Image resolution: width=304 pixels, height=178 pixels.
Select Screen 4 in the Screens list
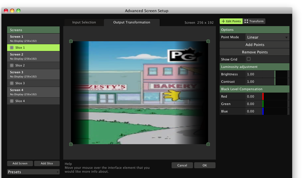point(33,92)
